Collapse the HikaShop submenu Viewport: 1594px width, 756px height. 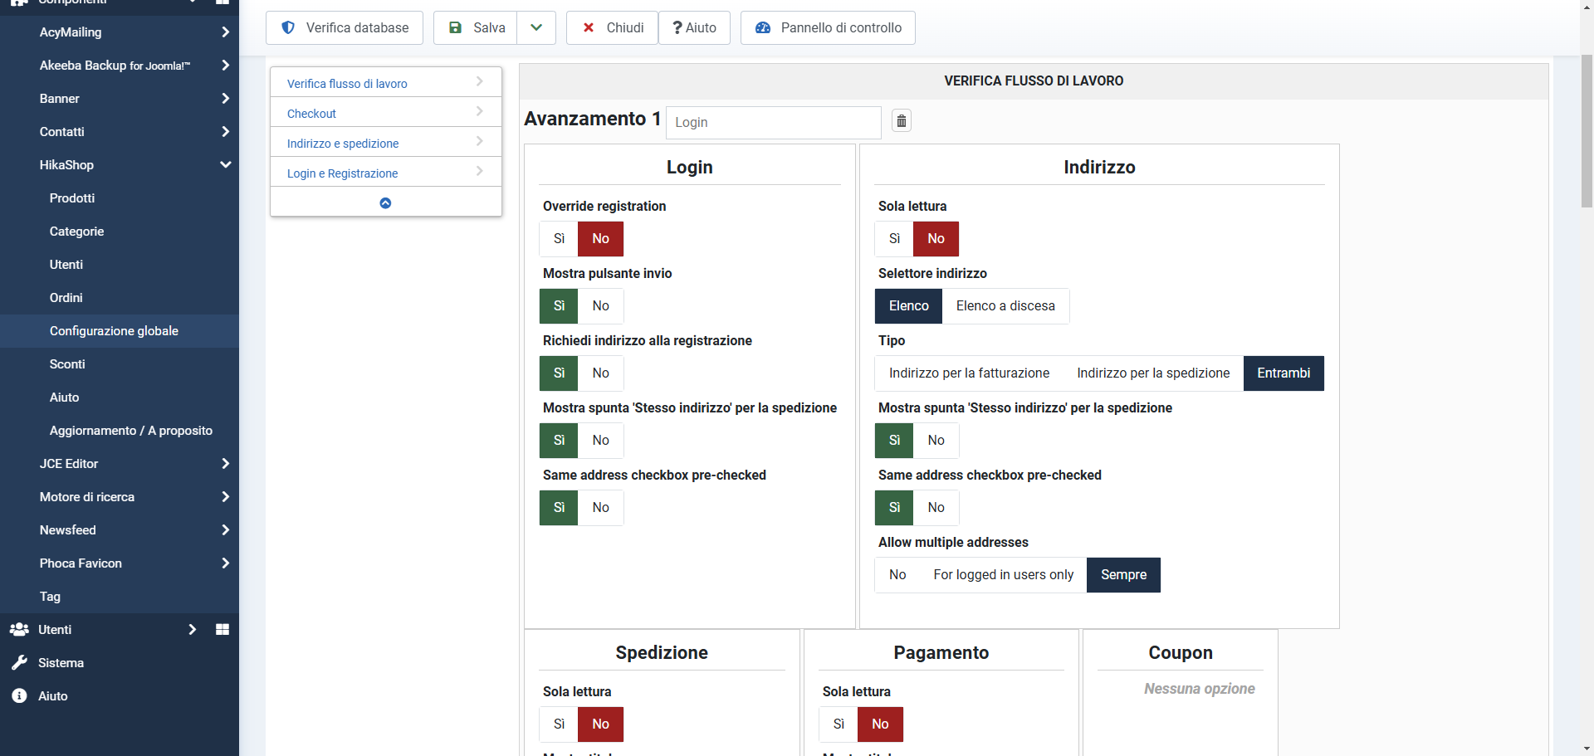click(x=225, y=165)
